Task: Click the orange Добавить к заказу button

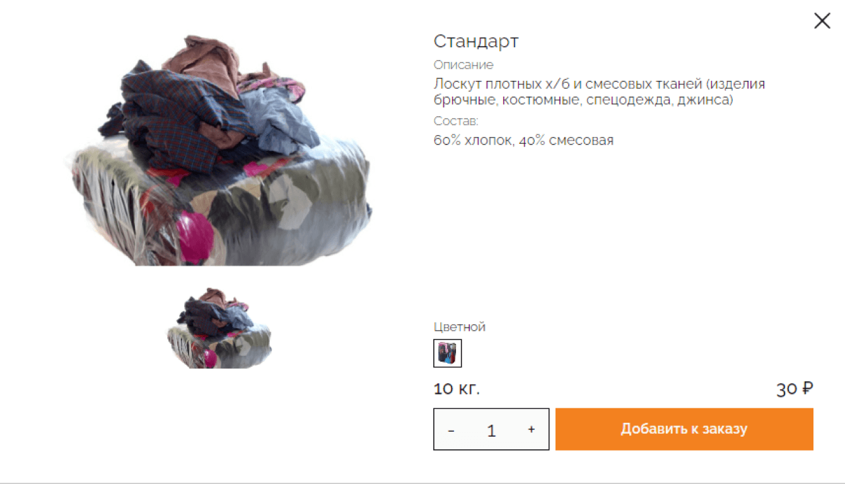Action: coord(684,429)
